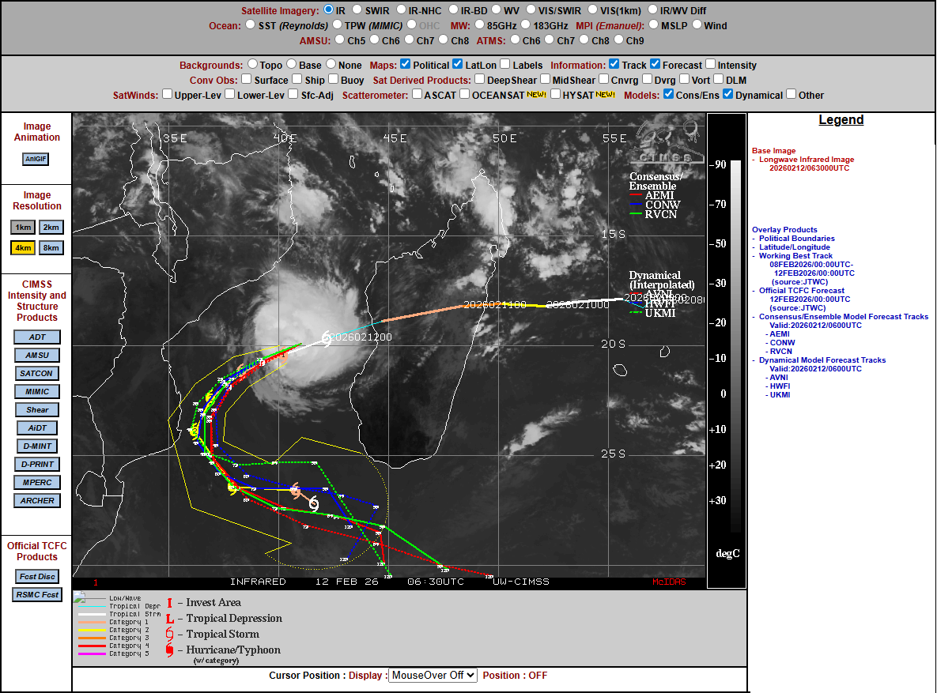
Task: Enable the Upper-Lev satellite winds checkbox
Action: [x=167, y=95]
